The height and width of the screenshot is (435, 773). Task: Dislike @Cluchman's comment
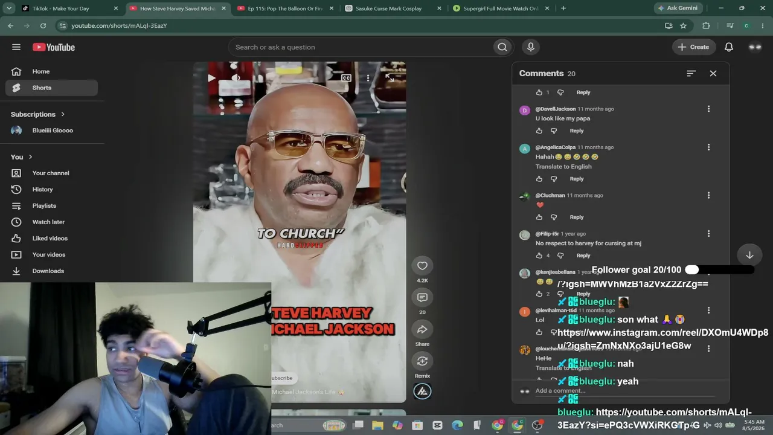click(x=554, y=217)
